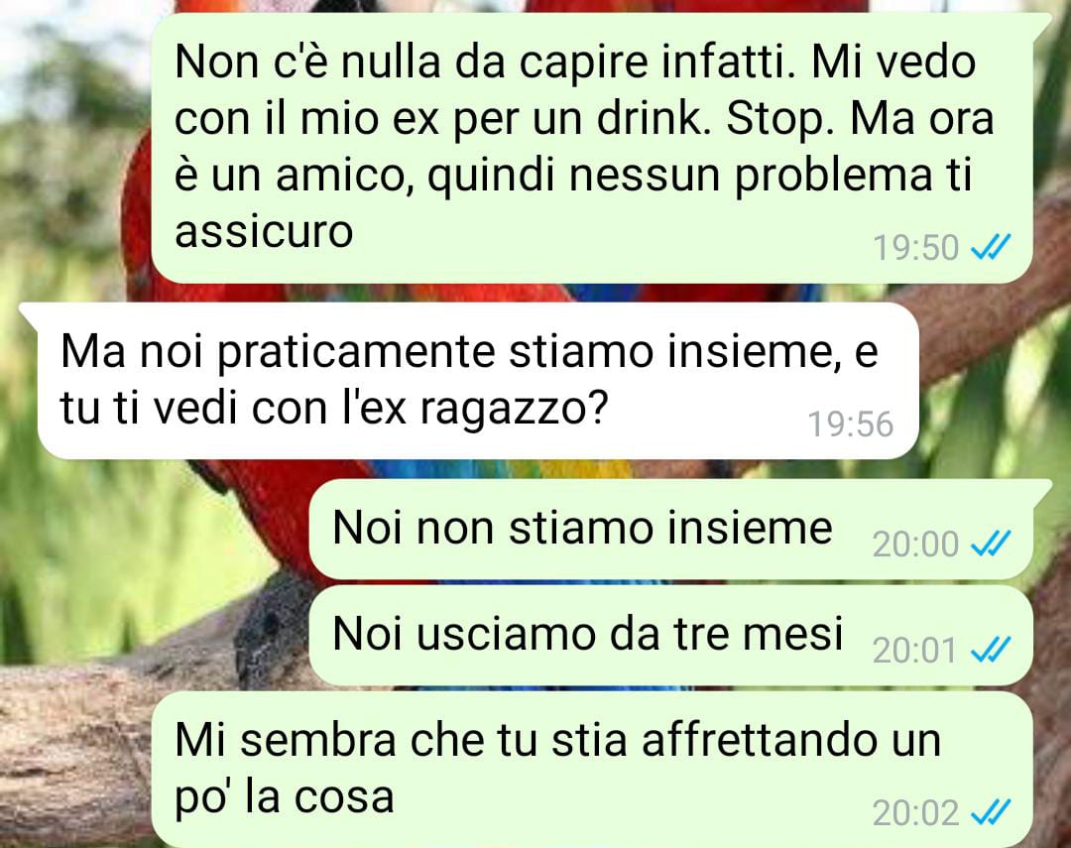Click the 19:56 timestamp on the received message
Viewport: 1071px width, 848px height.
tap(851, 424)
